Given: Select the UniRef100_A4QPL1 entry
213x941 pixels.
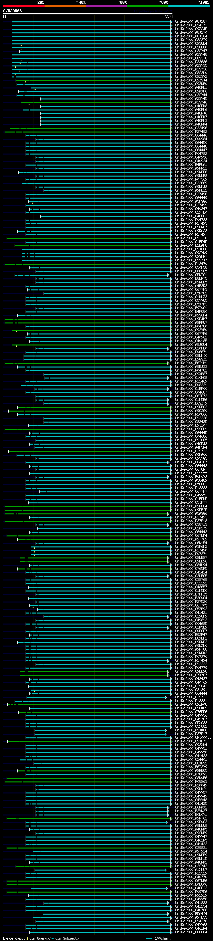Looking at the screenshot, I should [191, 88].
